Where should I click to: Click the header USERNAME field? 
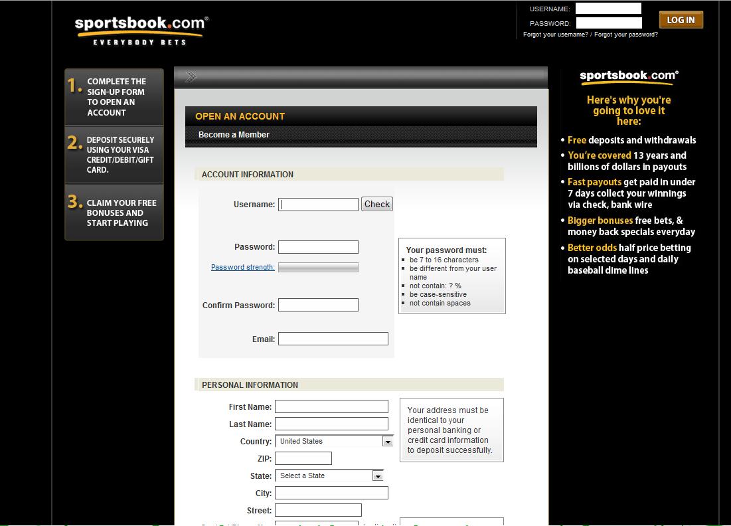coord(608,9)
